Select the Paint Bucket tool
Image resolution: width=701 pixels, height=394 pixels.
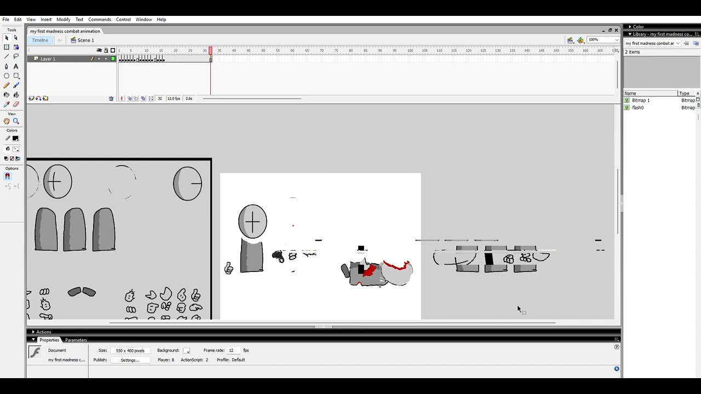click(x=16, y=95)
